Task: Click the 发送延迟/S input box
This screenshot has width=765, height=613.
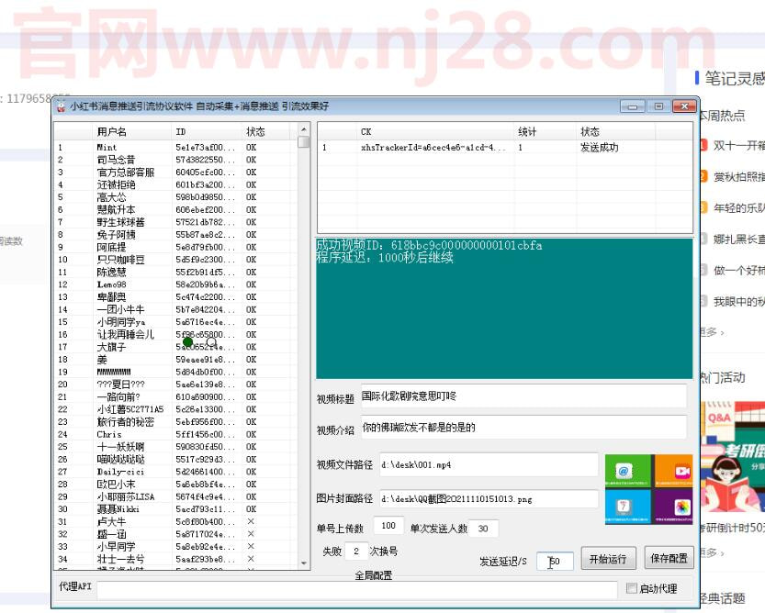Action: pyautogui.click(x=560, y=560)
